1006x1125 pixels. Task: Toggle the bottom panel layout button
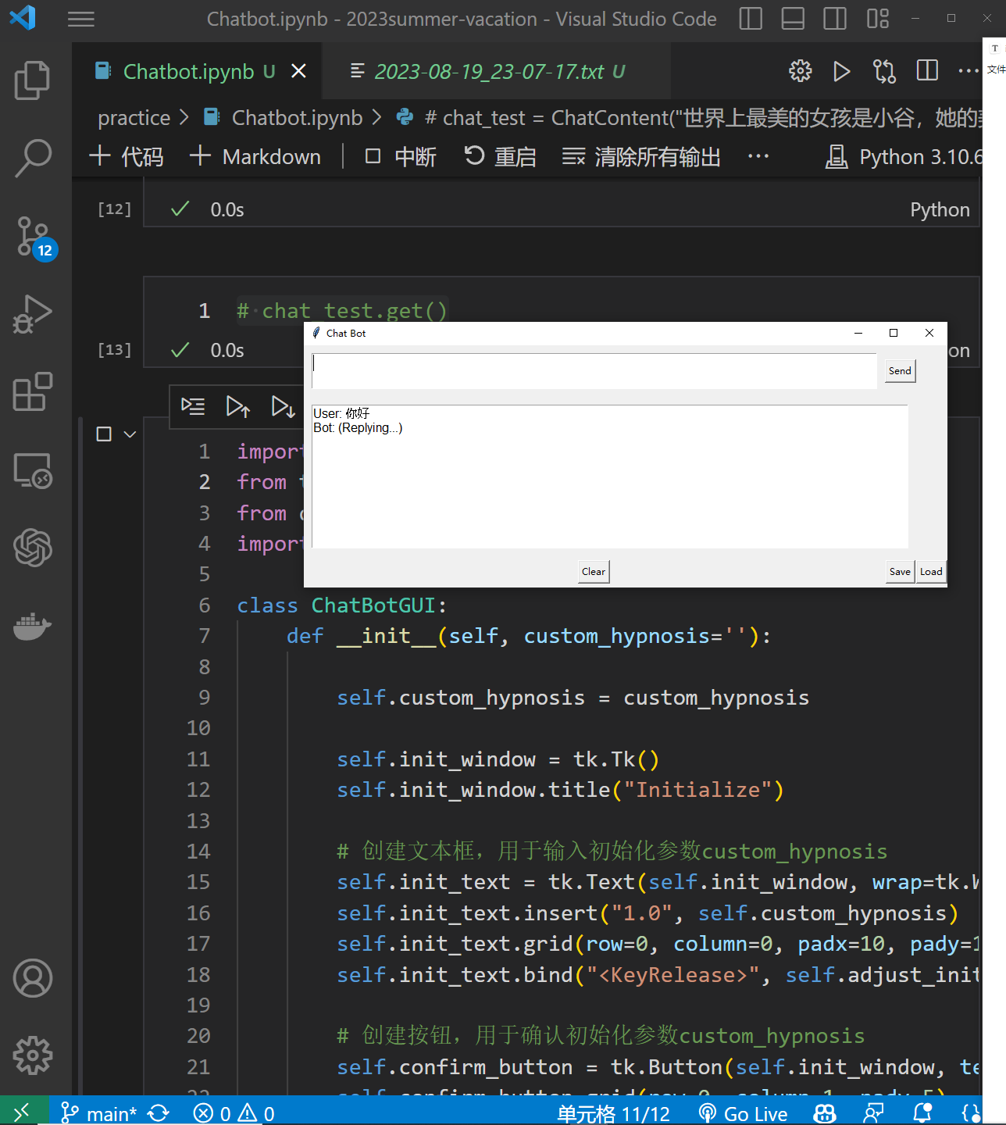pyautogui.click(x=793, y=19)
